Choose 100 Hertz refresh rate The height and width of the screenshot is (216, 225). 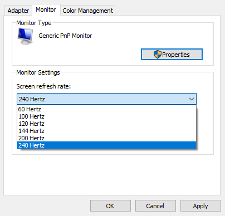click(106, 116)
